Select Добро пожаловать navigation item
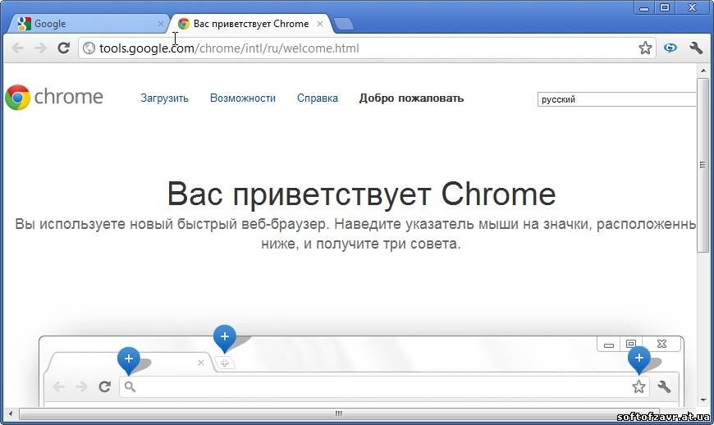Image resolution: width=714 pixels, height=425 pixels. (411, 98)
